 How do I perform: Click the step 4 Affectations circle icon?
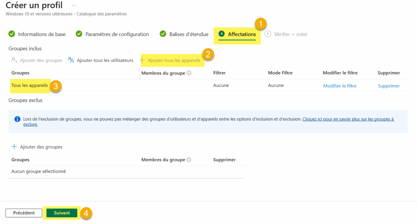click(222, 34)
